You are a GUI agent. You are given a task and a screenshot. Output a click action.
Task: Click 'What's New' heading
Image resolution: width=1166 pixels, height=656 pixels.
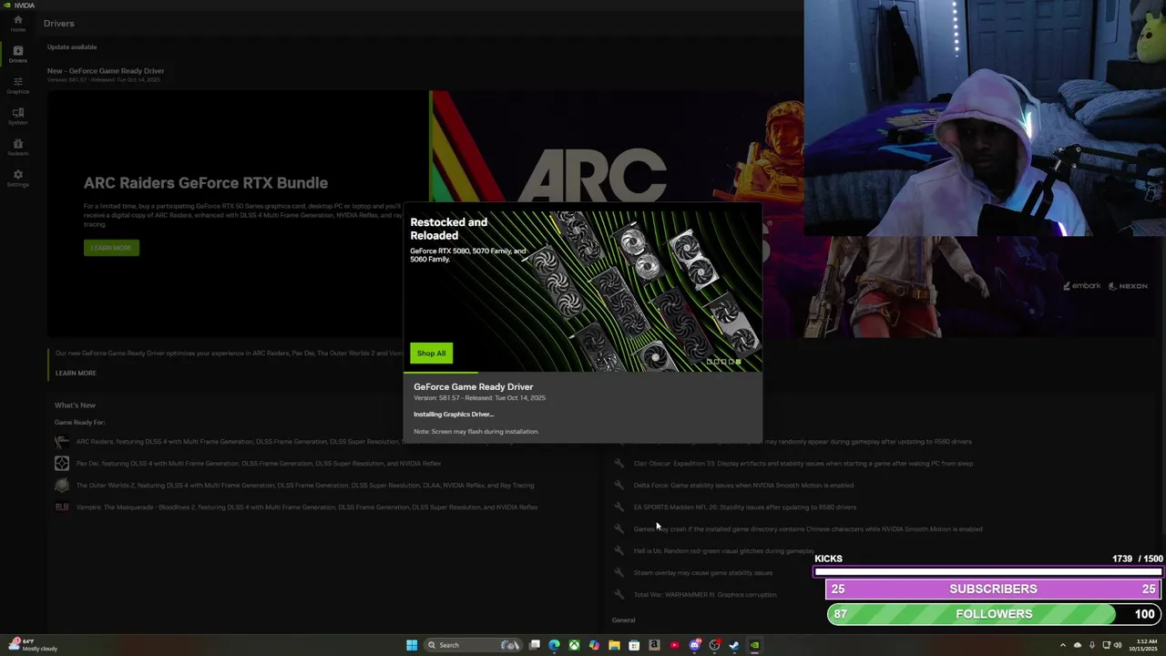[x=75, y=405]
